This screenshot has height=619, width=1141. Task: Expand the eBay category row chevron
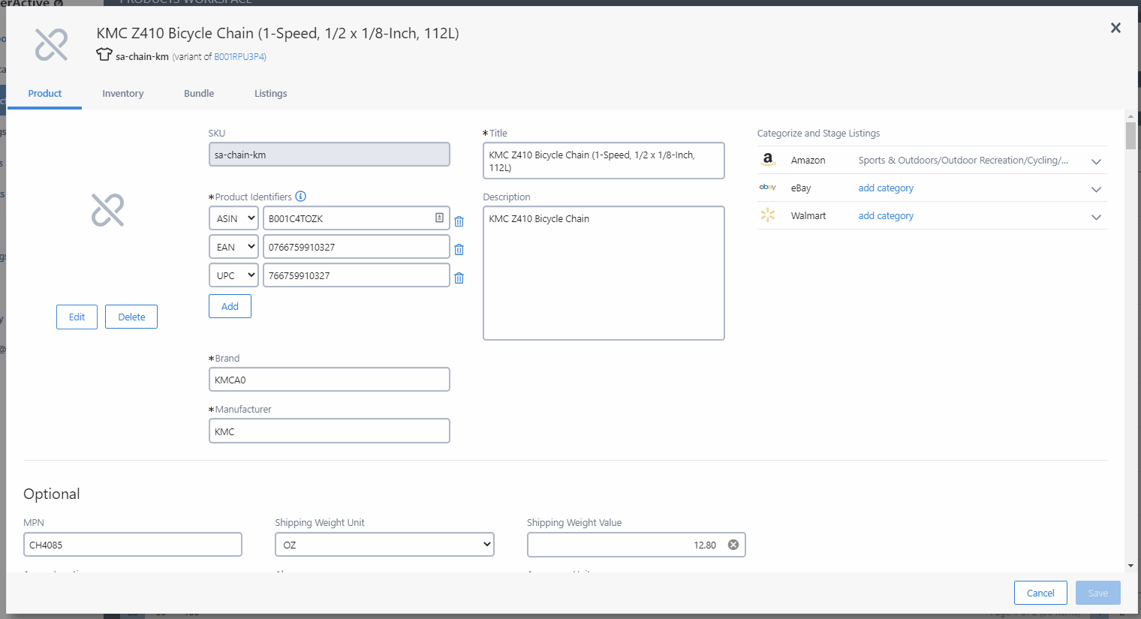[x=1096, y=189]
